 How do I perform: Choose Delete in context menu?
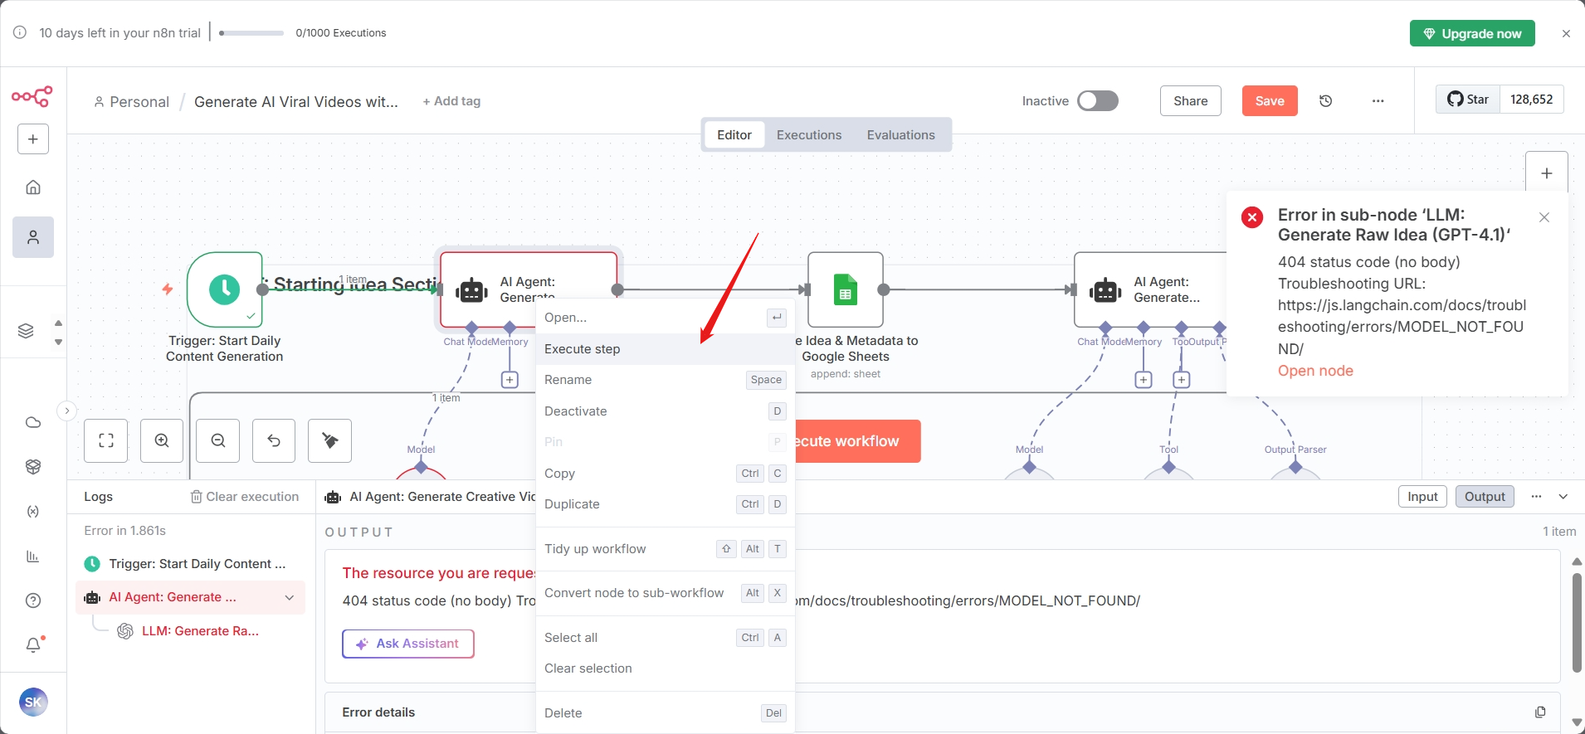coord(666,713)
